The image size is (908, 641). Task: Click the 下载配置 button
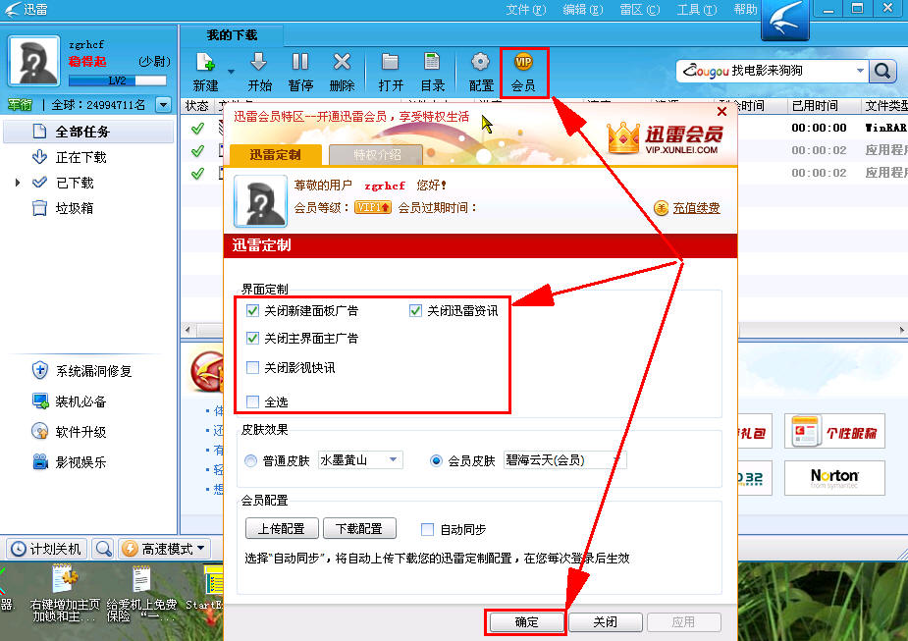[359, 529]
